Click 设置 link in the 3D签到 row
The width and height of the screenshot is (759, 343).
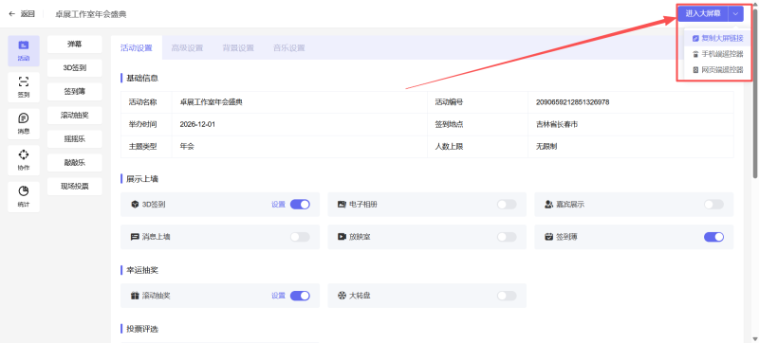pos(278,205)
